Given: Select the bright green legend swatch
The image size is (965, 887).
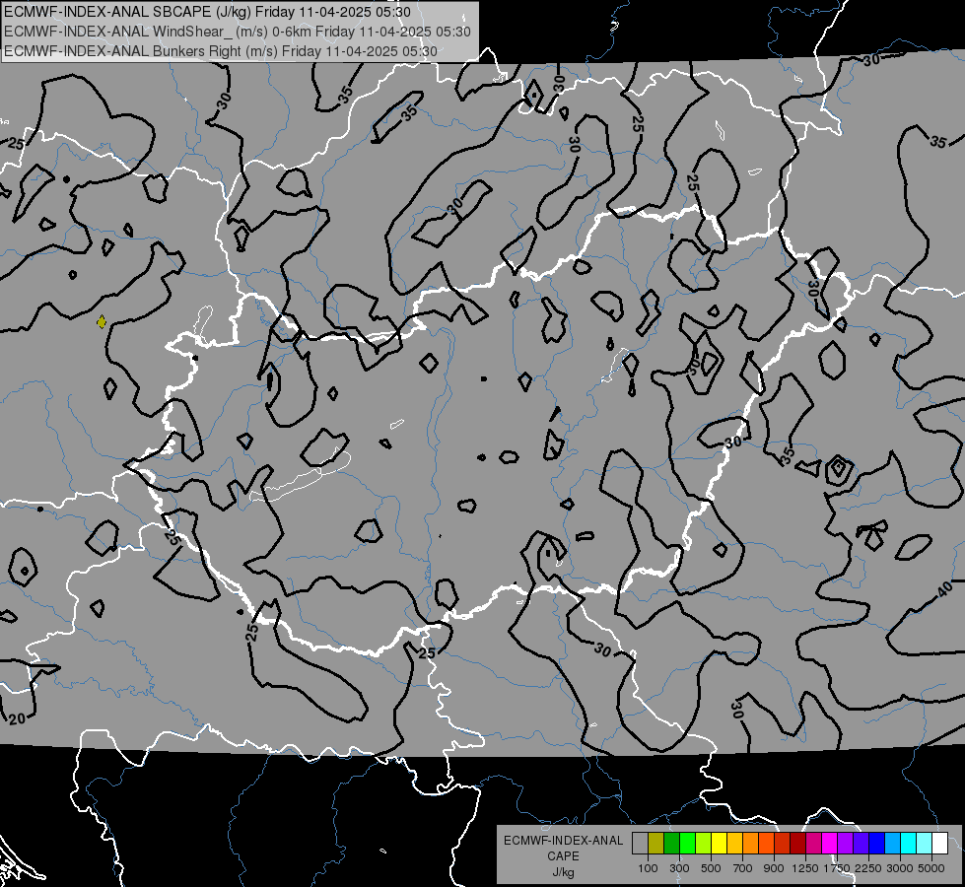Looking at the screenshot, I should [x=687, y=843].
